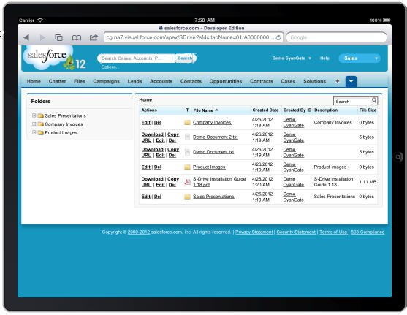Click the Security Statement footer link
The height and width of the screenshot is (315, 407).
(296, 232)
